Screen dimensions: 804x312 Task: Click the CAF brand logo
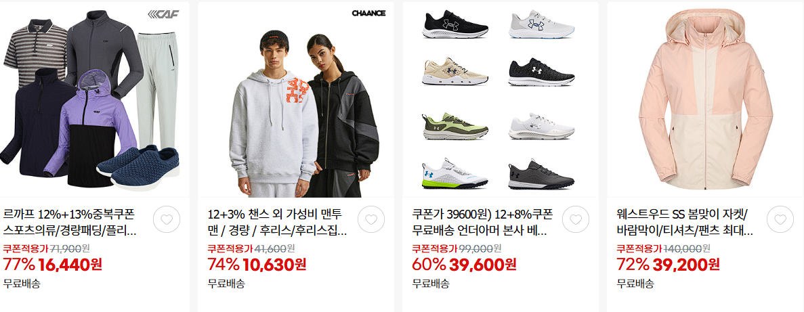163,14
